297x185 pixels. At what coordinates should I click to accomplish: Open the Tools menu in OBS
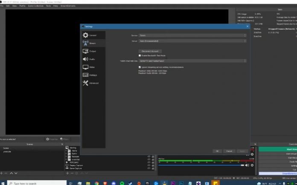(x=49, y=6)
